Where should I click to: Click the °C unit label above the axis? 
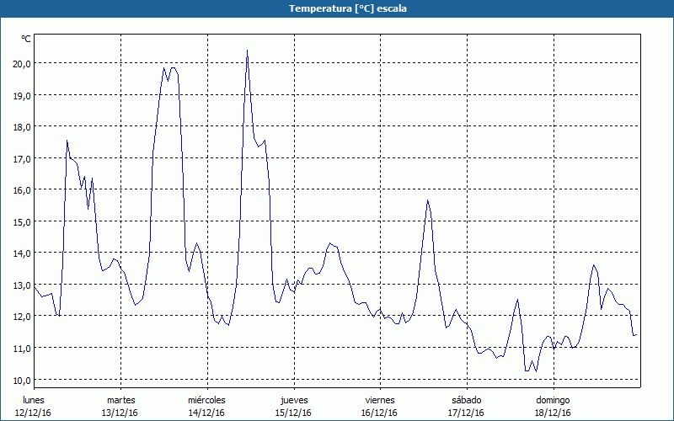25,39
